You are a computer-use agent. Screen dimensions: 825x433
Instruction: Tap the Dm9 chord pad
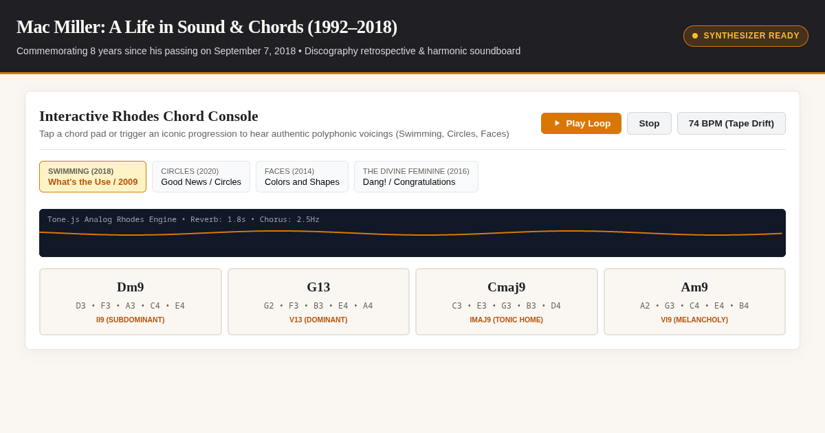(x=131, y=302)
